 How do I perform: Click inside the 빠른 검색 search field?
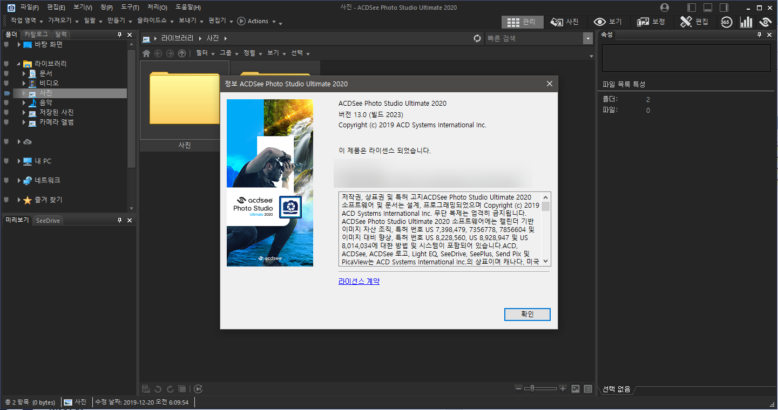[x=533, y=38]
